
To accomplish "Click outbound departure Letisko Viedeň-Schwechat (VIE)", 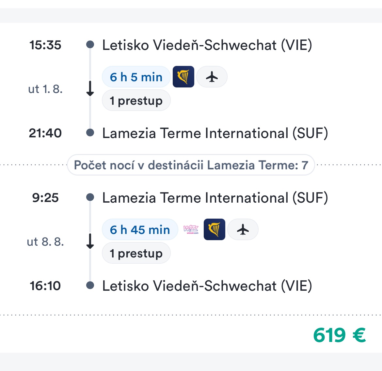I will click(207, 45).
